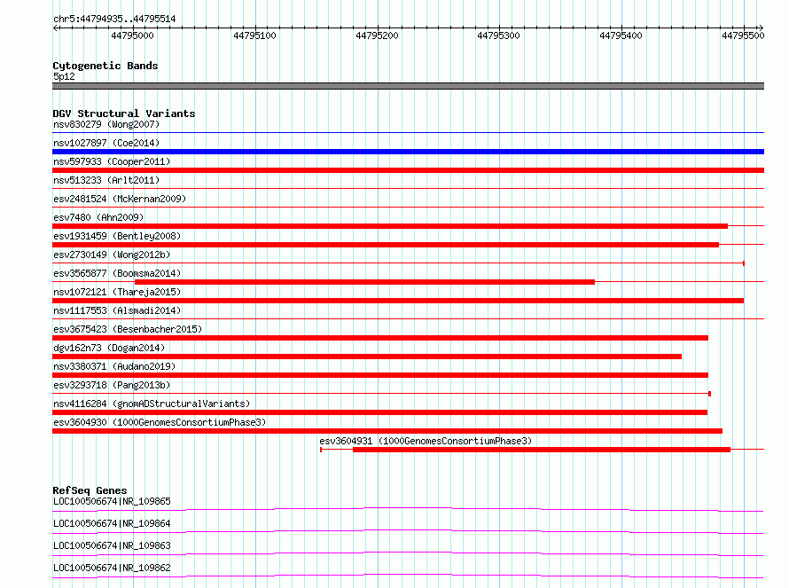
Task: Open transcript LOC100506674|NR_109865
Action: pyautogui.click(x=113, y=501)
